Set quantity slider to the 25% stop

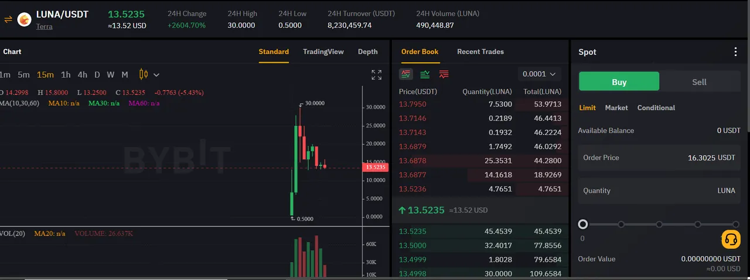(x=621, y=224)
